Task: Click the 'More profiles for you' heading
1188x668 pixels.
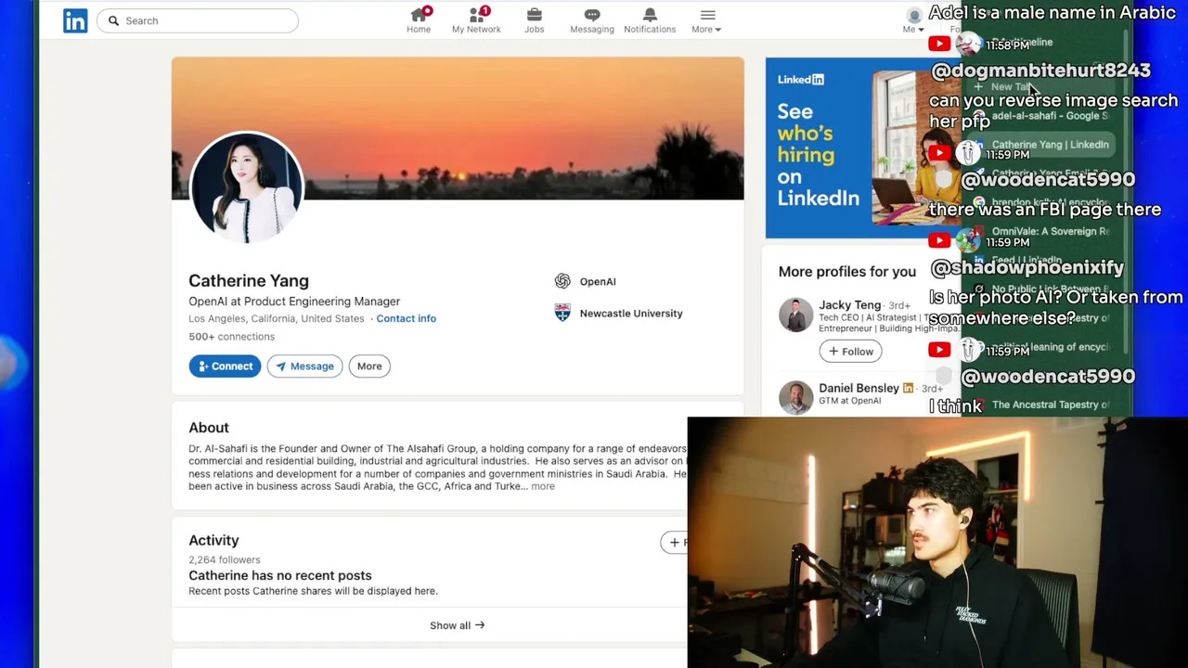Action: click(847, 272)
